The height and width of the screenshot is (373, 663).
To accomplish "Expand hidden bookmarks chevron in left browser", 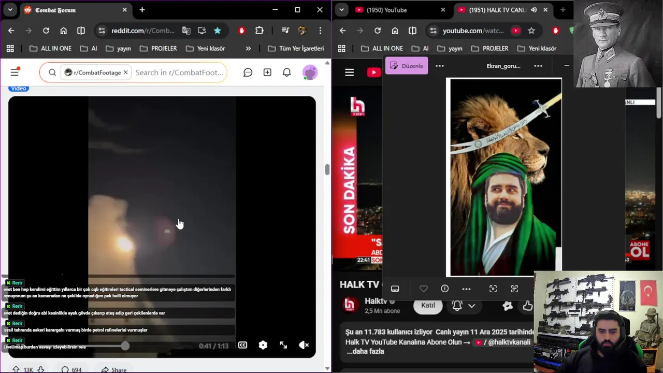I will click(x=248, y=48).
